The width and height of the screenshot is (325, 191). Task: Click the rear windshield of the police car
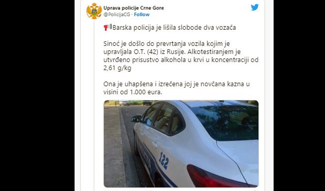[x=226, y=122]
